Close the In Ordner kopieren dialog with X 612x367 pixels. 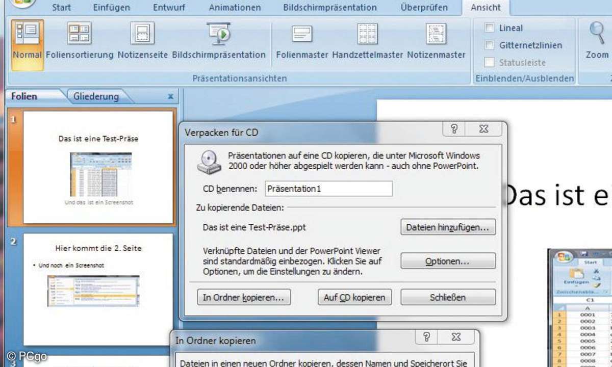click(456, 337)
